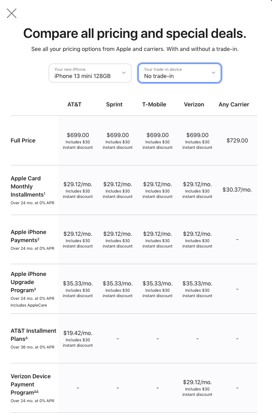Click the $30.37/mo. Any Carrier Apple Card price

(237, 190)
